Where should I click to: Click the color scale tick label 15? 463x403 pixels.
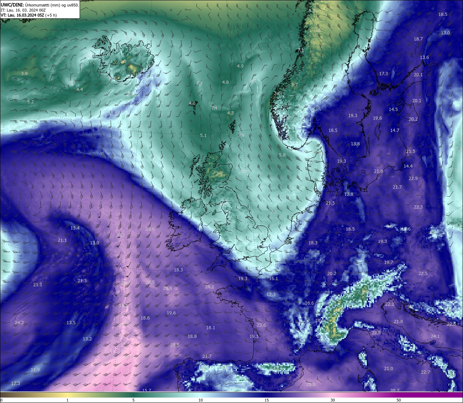click(267, 400)
